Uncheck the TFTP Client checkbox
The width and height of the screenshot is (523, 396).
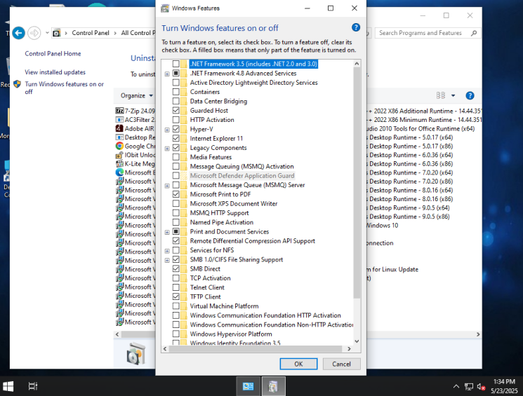(x=176, y=296)
